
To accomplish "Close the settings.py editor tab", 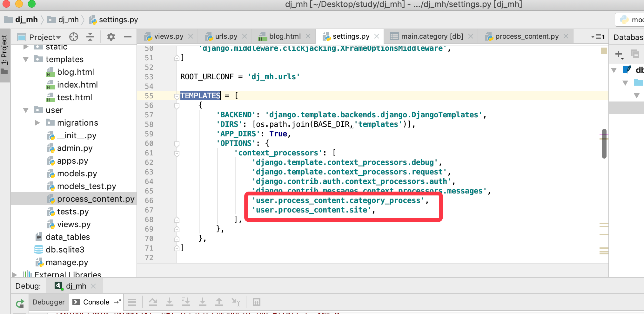I will 377,36.
